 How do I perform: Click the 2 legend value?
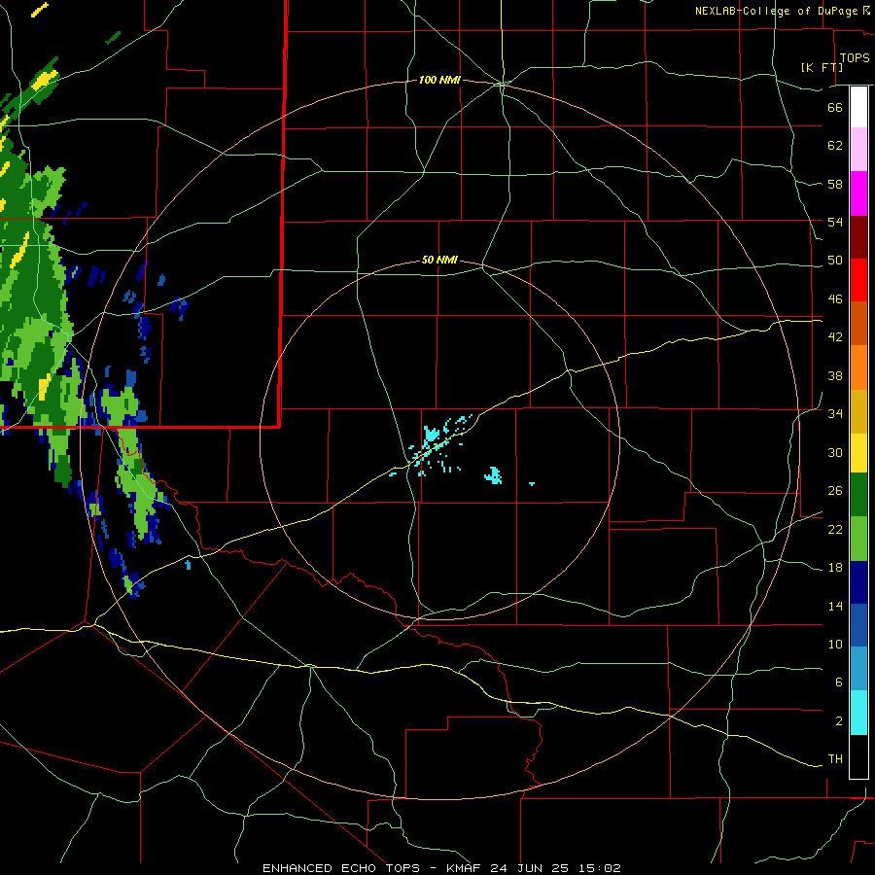click(x=839, y=721)
